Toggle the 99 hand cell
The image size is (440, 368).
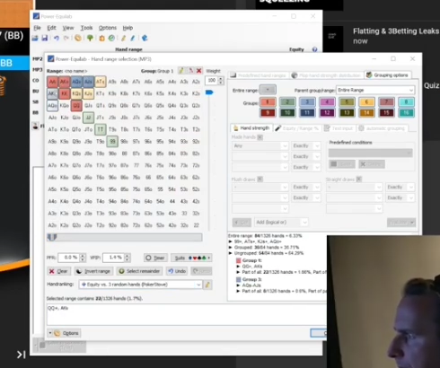click(112, 142)
